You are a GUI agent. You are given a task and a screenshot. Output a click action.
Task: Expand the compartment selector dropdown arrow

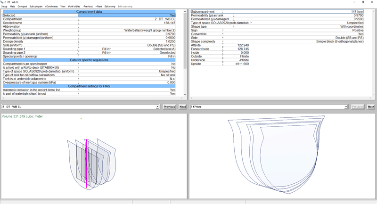point(158,107)
